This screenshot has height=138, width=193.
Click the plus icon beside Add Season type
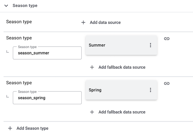coord(10,128)
